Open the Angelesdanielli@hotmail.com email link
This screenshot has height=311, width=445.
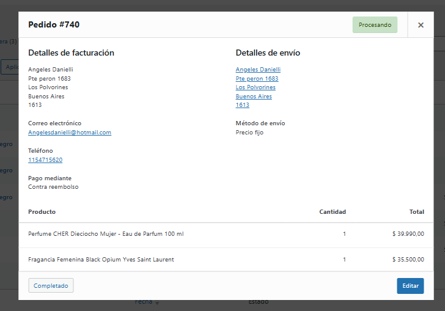70,133
